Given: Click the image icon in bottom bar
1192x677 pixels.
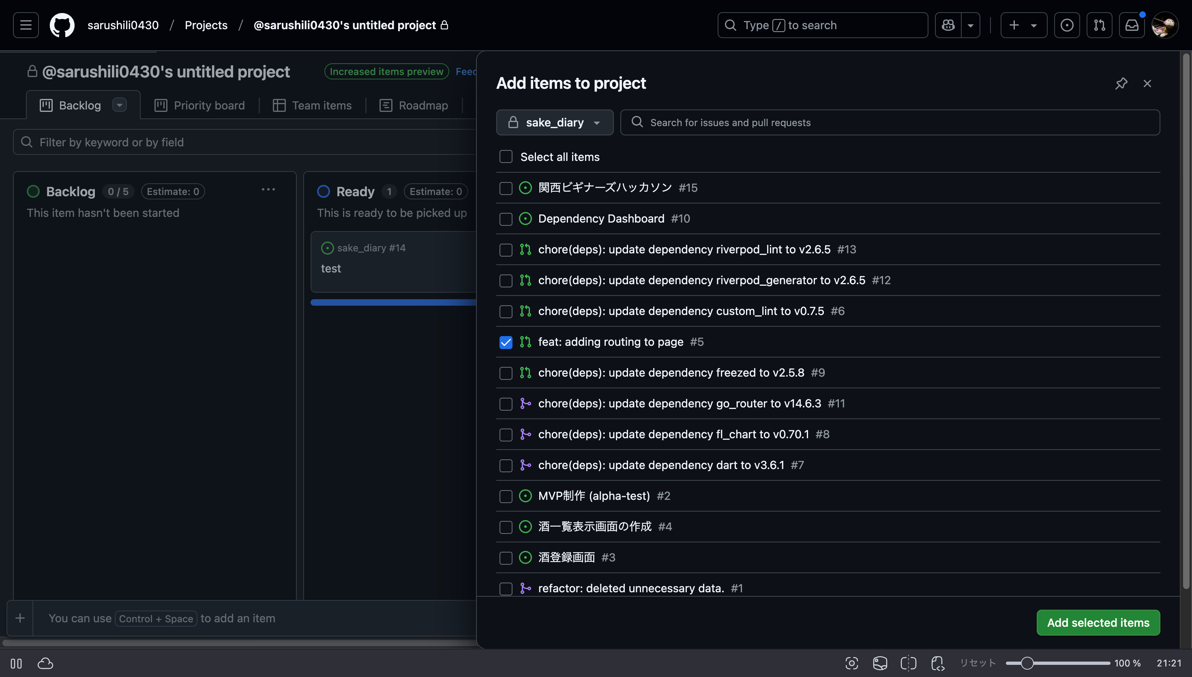Looking at the screenshot, I should point(880,663).
